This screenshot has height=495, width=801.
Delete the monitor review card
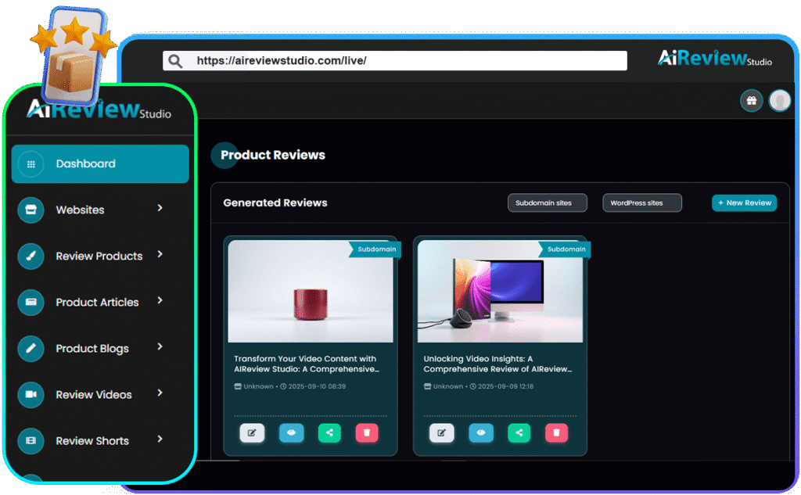556,432
